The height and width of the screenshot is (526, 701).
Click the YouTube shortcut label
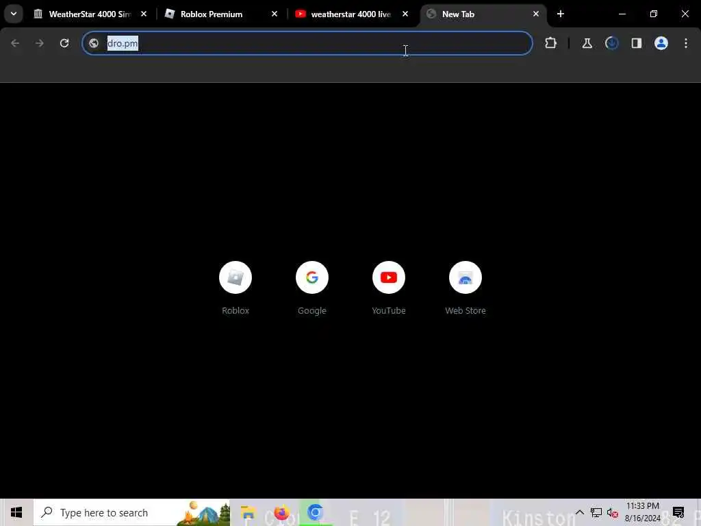[389, 310]
